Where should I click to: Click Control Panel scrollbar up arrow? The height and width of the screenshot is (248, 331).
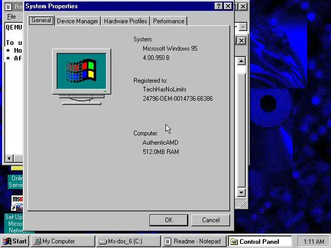[242, 61]
